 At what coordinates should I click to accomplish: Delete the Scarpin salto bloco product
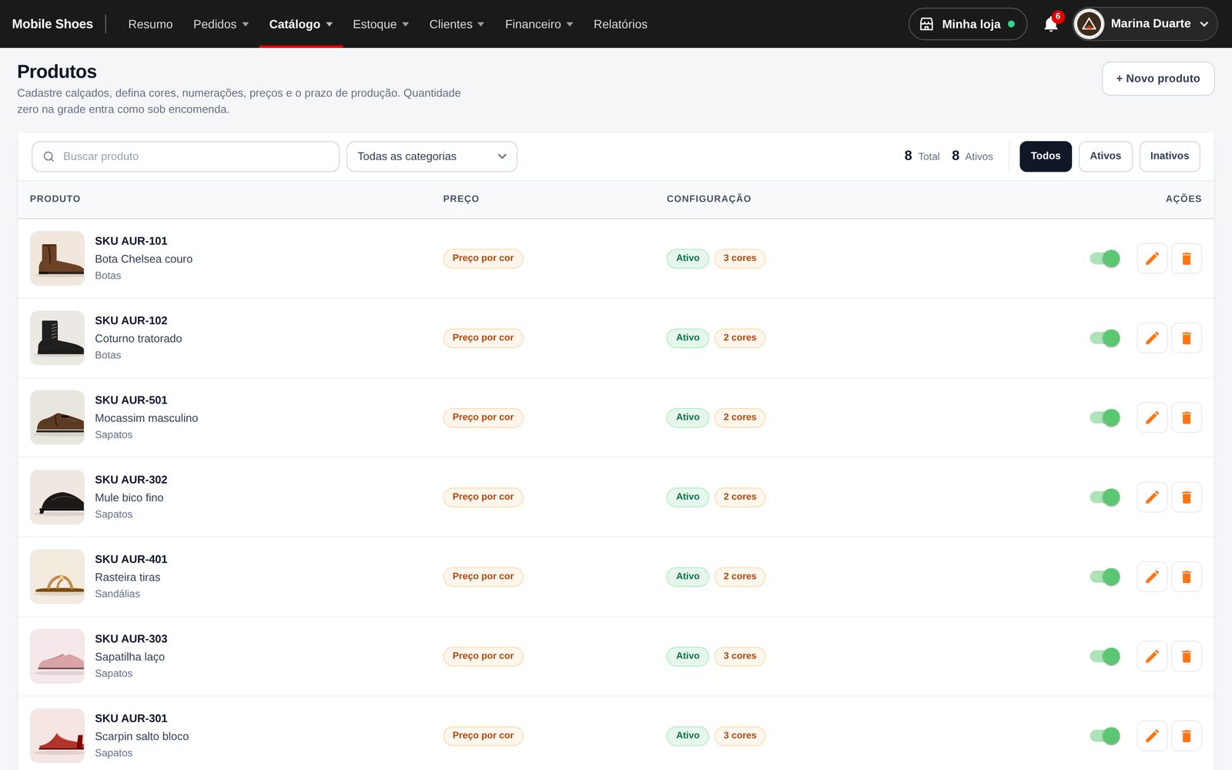[1187, 736]
